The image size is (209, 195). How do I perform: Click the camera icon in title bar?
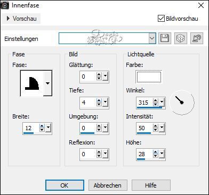coord(5,5)
